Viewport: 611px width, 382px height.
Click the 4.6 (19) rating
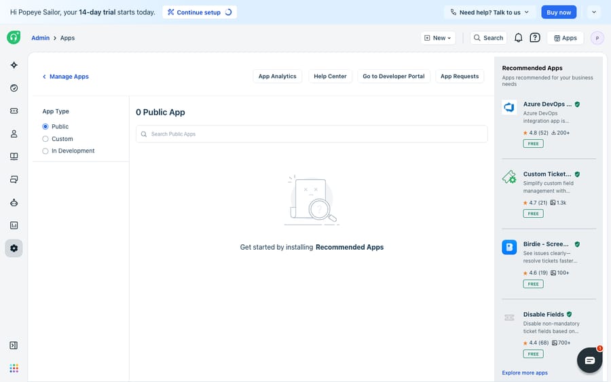pyautogui.click(x=536, y=273)
